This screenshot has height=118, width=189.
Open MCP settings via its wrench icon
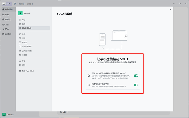[x=20, y=34]
